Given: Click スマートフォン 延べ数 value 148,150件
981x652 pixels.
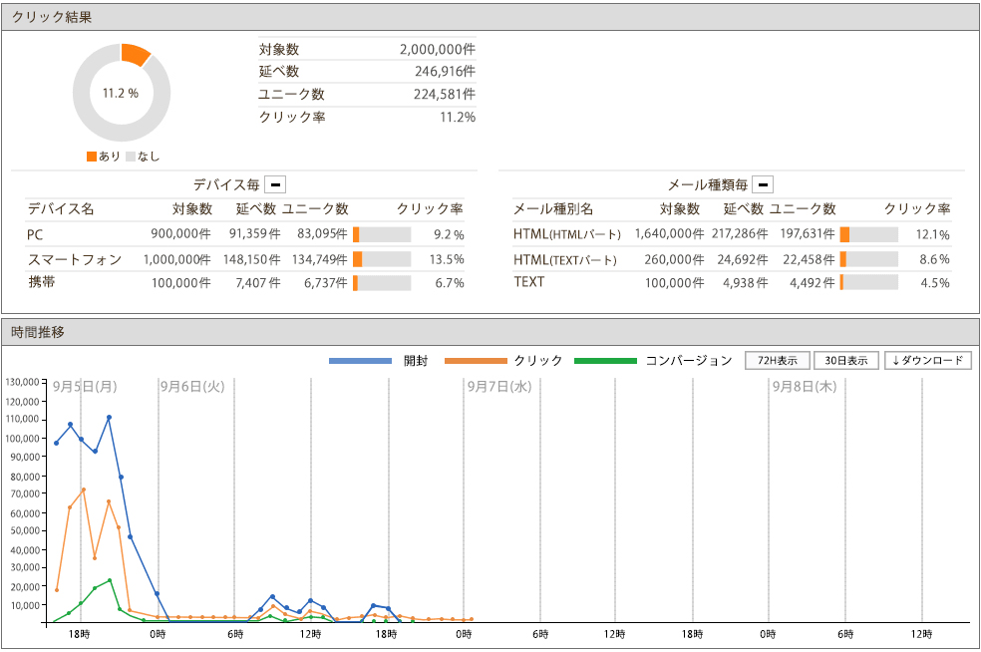Looking at the screenshot, I should [x=251, y=259].
